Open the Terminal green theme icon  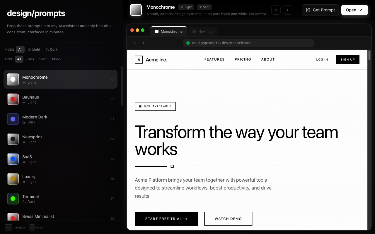click(13, 199)
